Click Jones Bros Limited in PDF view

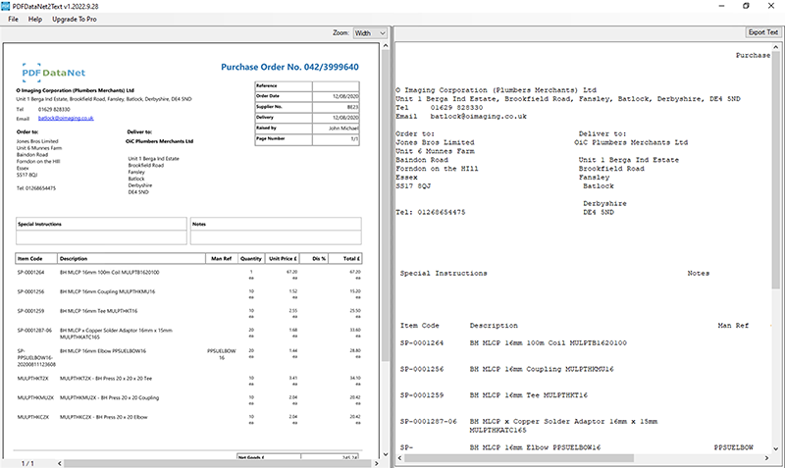pyautogui.click(x=37, y=141)
